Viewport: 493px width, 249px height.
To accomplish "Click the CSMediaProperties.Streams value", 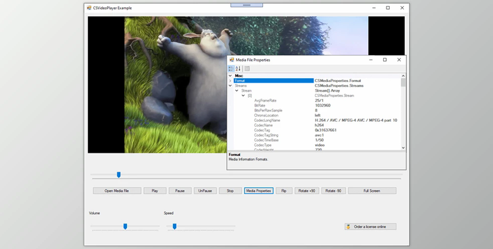I will point(339,86).
